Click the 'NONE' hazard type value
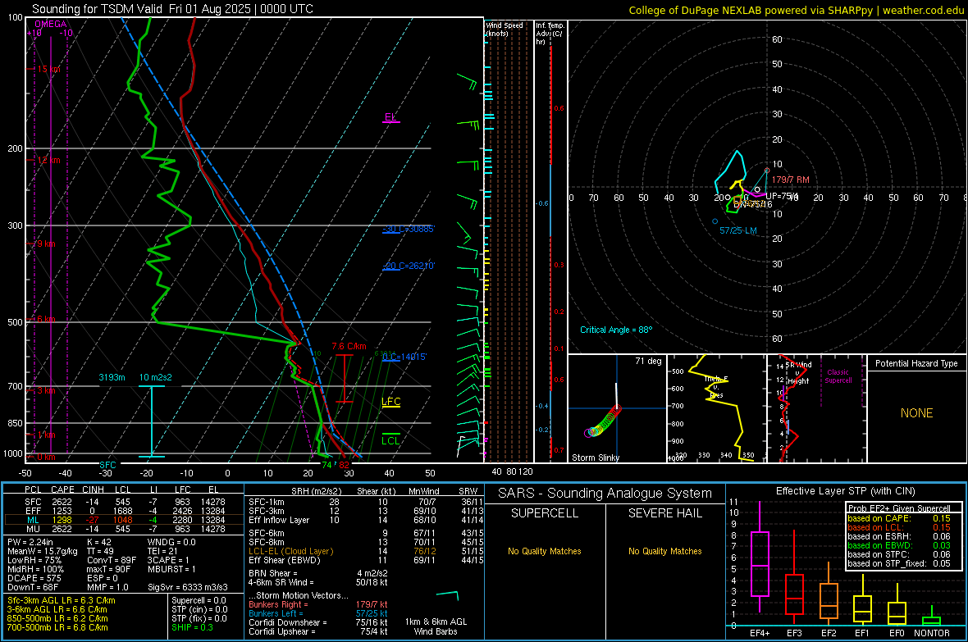The image size is (968, 642). click(x=917, y=413)
